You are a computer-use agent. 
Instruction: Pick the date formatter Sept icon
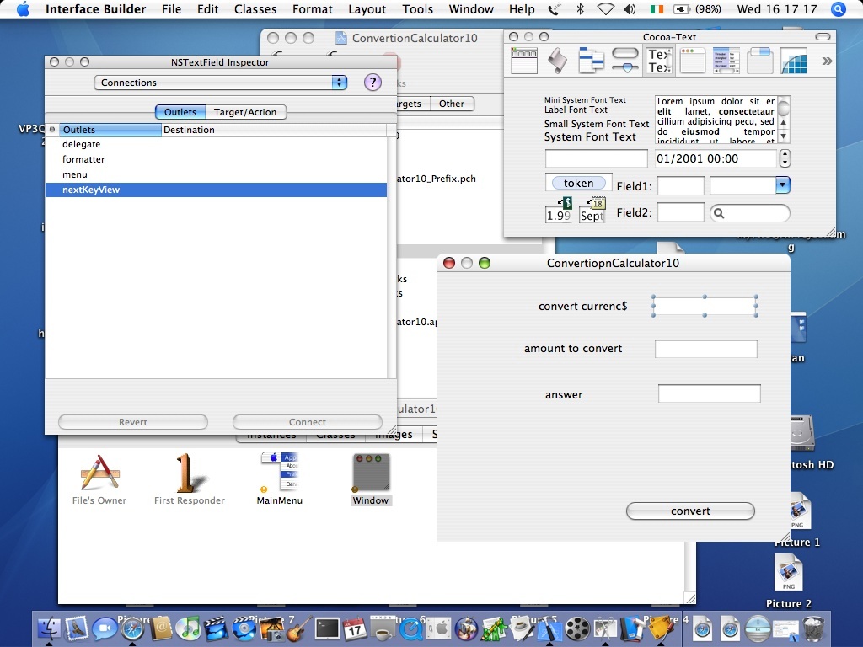(592, 210)
